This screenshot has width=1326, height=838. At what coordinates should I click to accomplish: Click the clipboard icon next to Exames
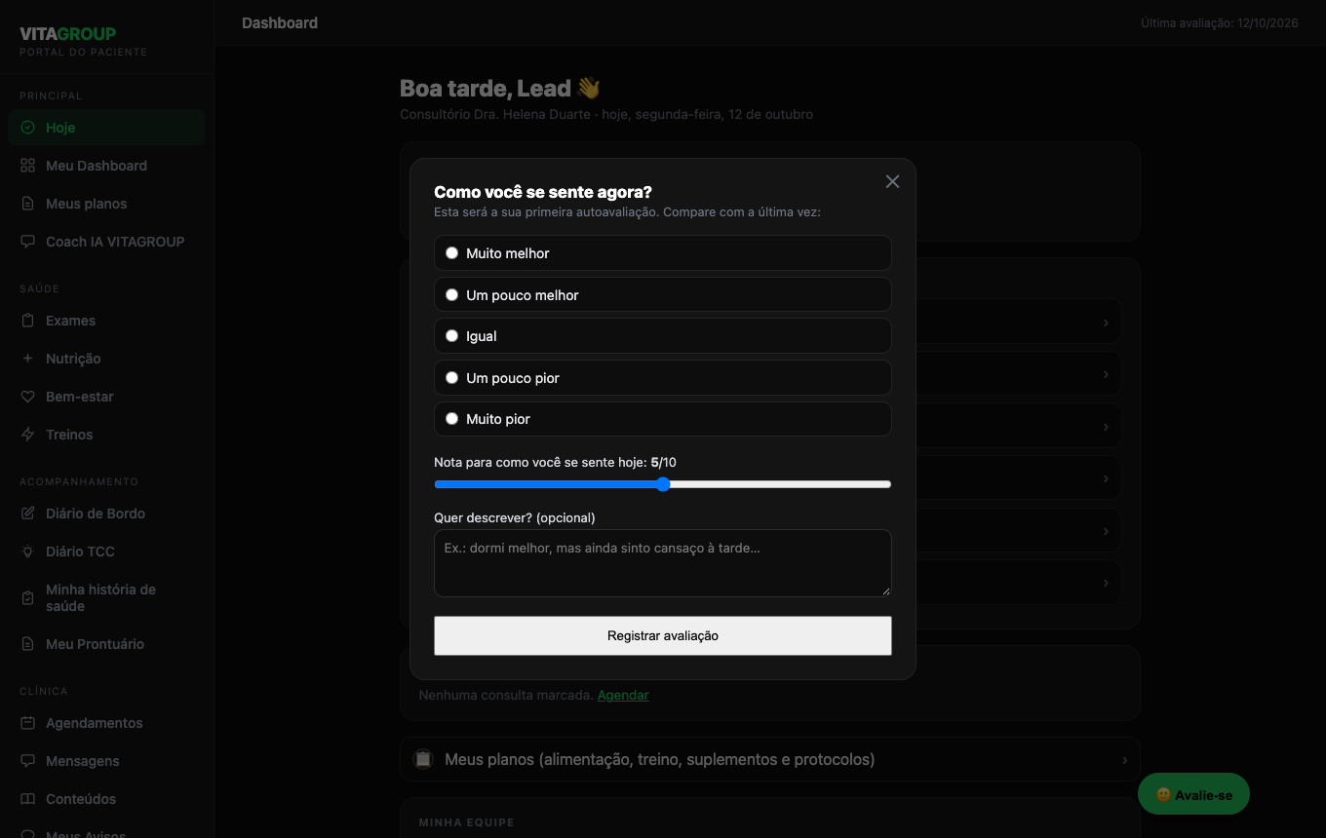coord(27,321)
